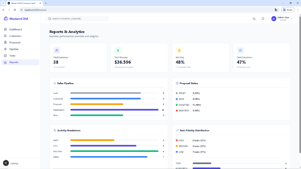Click the Task Priority Distribution trend icon
301x169 pixels.
177,130
